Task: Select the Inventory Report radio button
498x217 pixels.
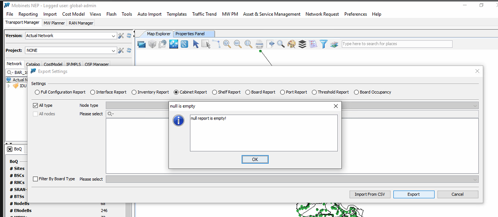Action: (x=134, y=92)
